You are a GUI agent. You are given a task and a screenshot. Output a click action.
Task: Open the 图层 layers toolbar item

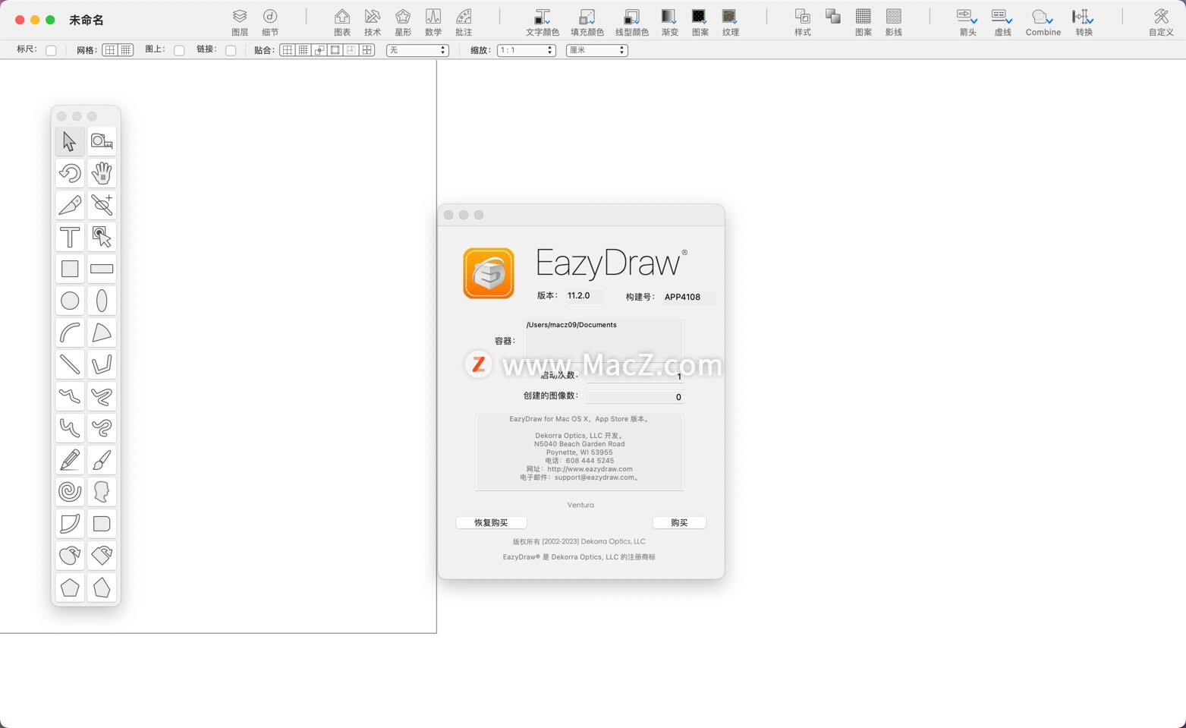click(240, 22)
